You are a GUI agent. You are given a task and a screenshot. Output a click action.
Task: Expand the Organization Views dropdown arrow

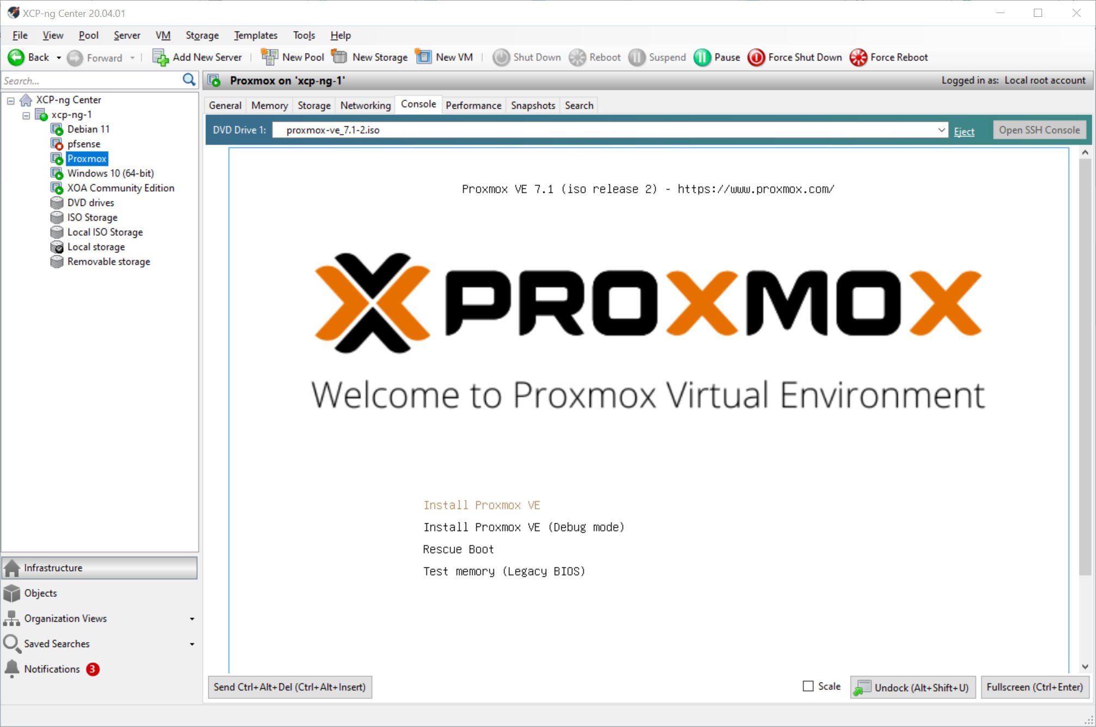[x=192, y=619]
